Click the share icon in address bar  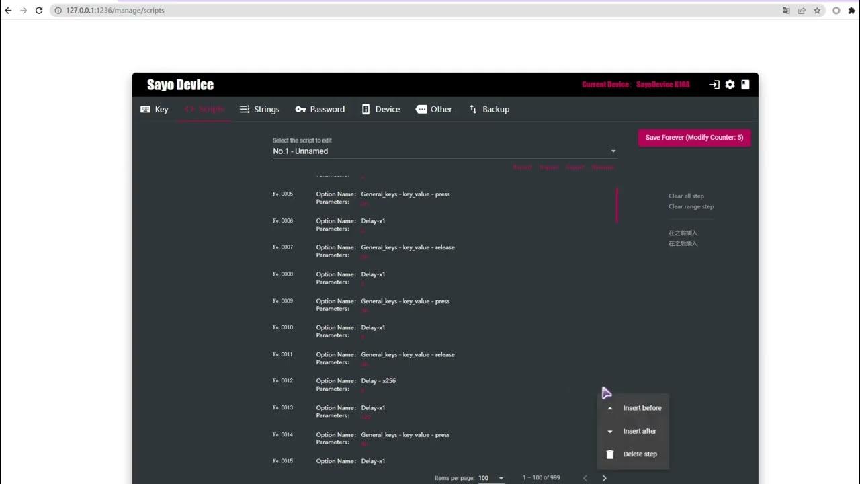point(802,11)
